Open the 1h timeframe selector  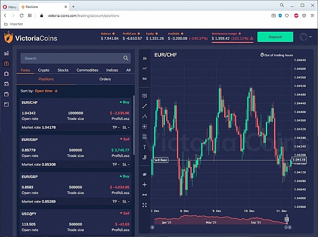145,58
